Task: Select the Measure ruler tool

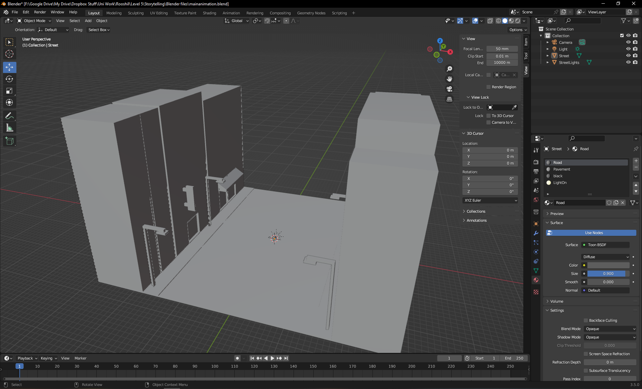Action: click(9, 128)
